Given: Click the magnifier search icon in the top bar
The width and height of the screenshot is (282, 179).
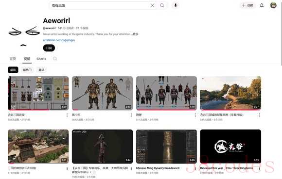Looking at the screenshot, I should coord(162,5).
